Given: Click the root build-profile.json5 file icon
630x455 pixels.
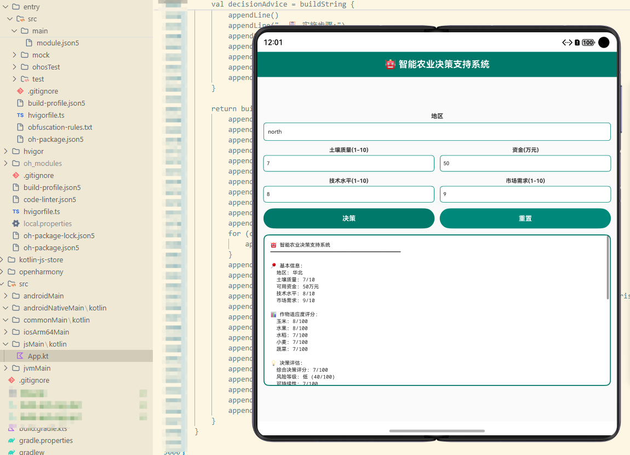Looking at the screenshot, I should coord(16,187).
